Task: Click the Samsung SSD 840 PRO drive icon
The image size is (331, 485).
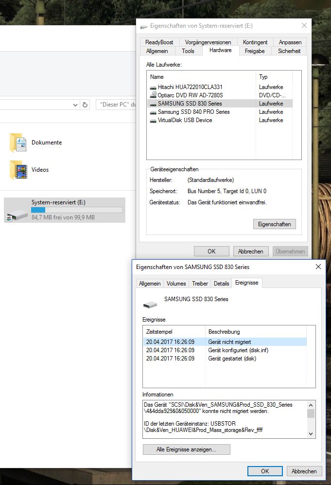Action: [x=153, y=112]
